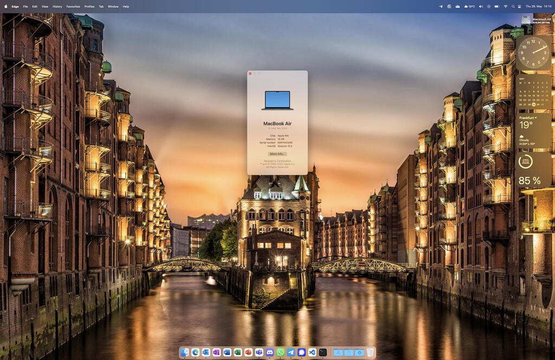Screen dimensions: 555x360
Task: Open the Help menu
Action: point(126,6)
